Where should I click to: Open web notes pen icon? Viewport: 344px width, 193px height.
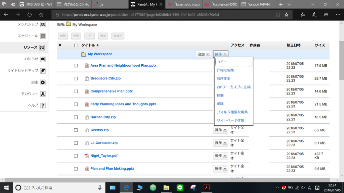[x=314, y=15]
